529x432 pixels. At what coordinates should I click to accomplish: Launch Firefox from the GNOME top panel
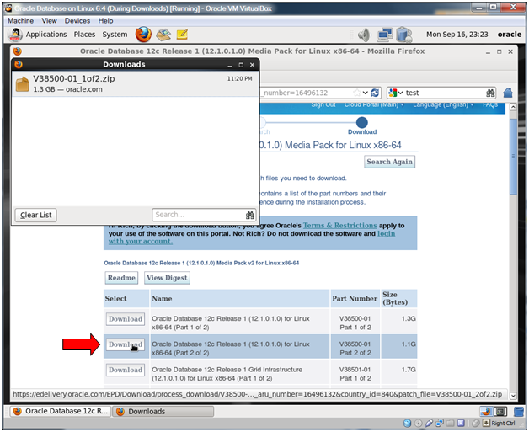coord(143,35)
